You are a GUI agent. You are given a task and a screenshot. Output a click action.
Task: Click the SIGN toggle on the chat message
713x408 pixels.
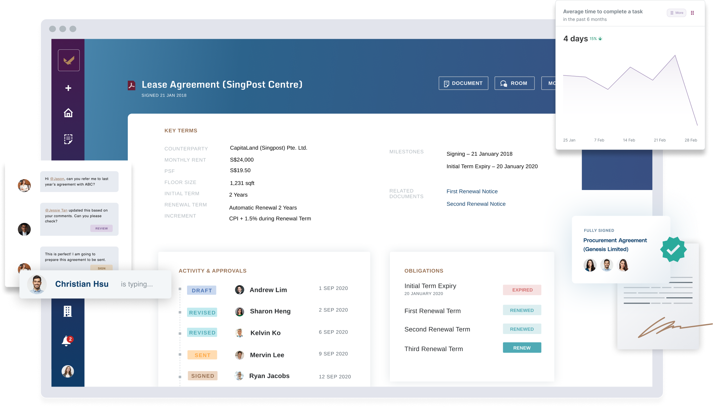tap(102, 268)
